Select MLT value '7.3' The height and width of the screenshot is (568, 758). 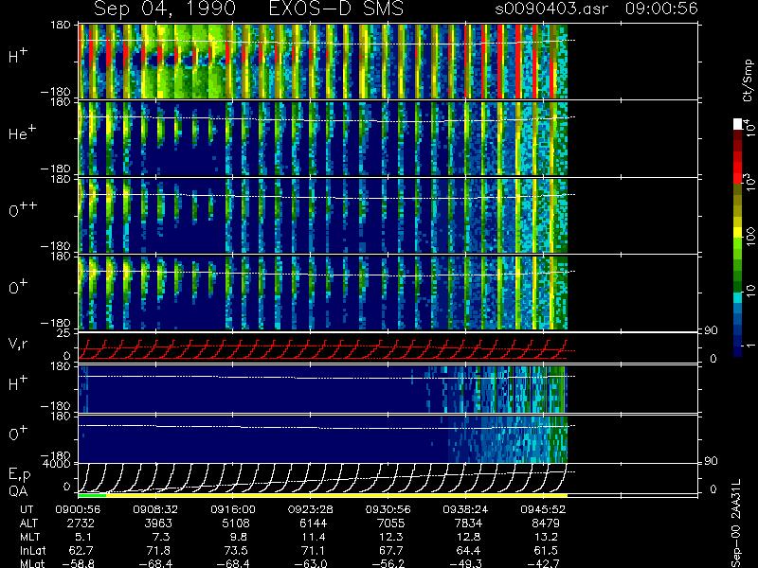(x=160, y=537)
